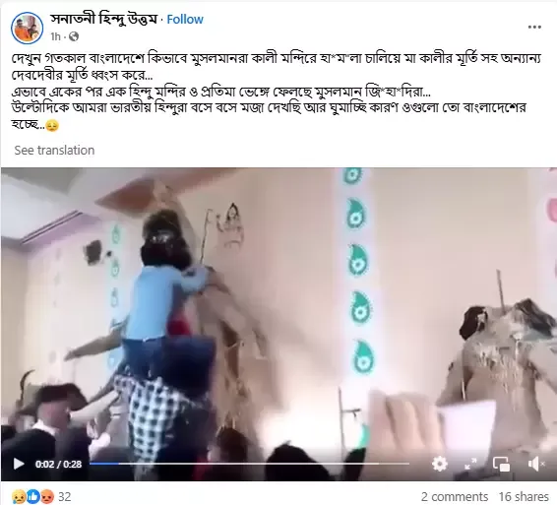Image resolution: width=557 pixels, height=505 pixels.
Task: Open picture-in-picture mini player icon
Action: point(501,464)
